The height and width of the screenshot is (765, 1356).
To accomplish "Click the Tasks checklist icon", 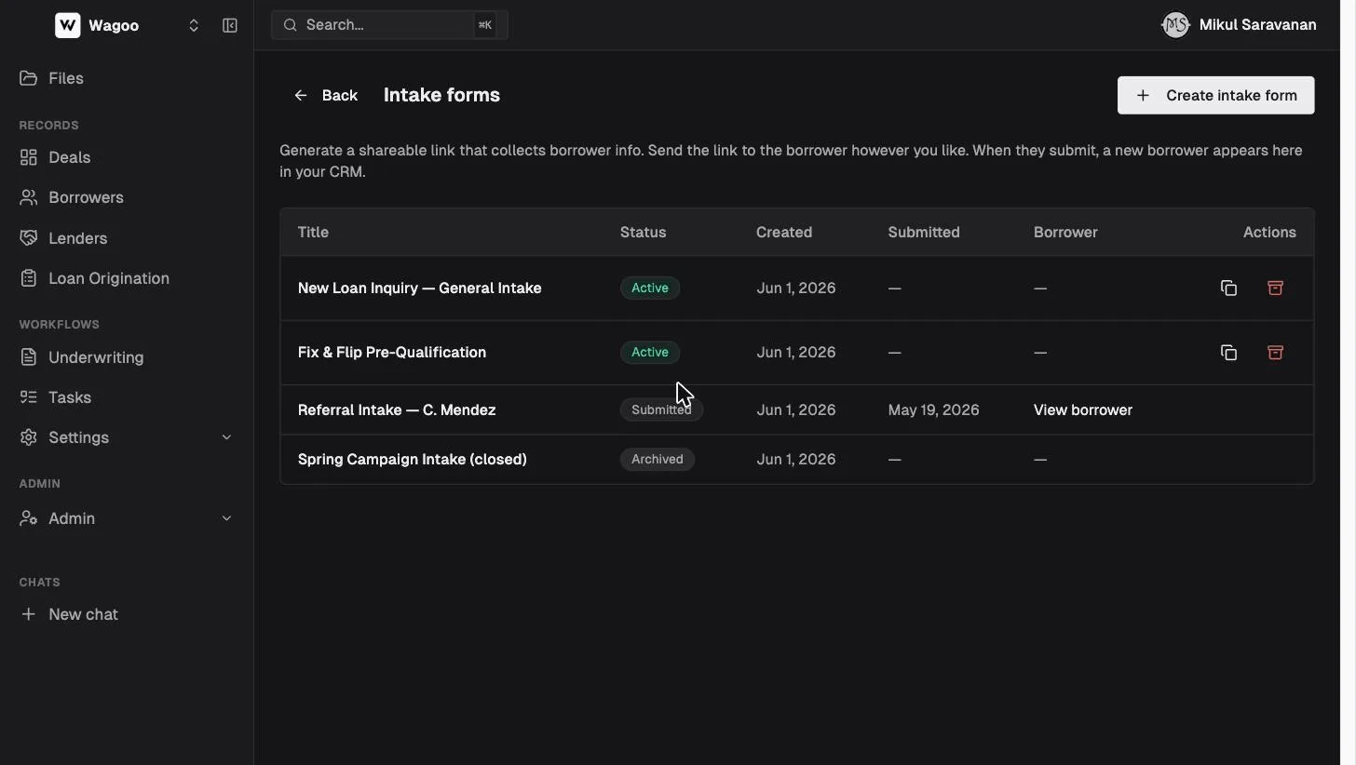I will (29, 397).
